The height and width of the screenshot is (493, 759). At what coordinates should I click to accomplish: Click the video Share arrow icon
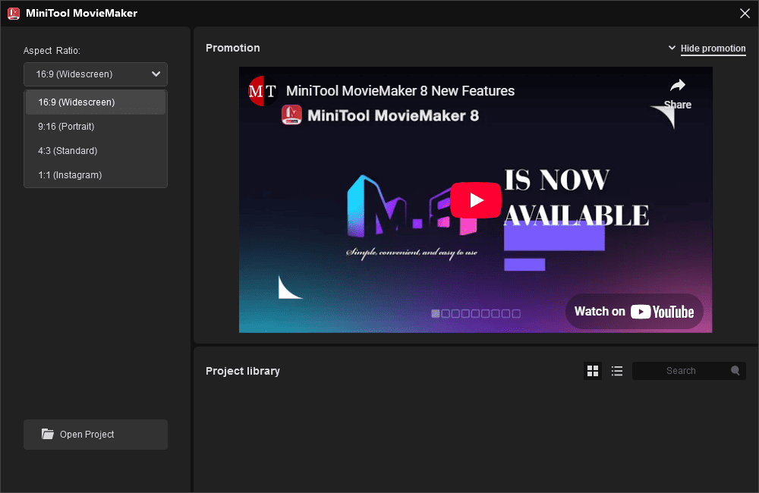click(678, 86)
